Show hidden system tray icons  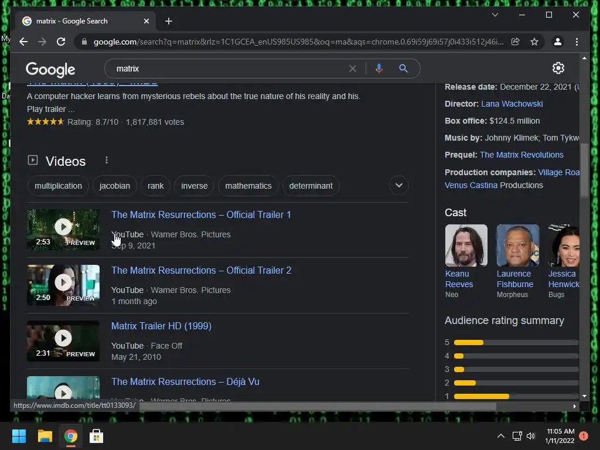[500, 436]
